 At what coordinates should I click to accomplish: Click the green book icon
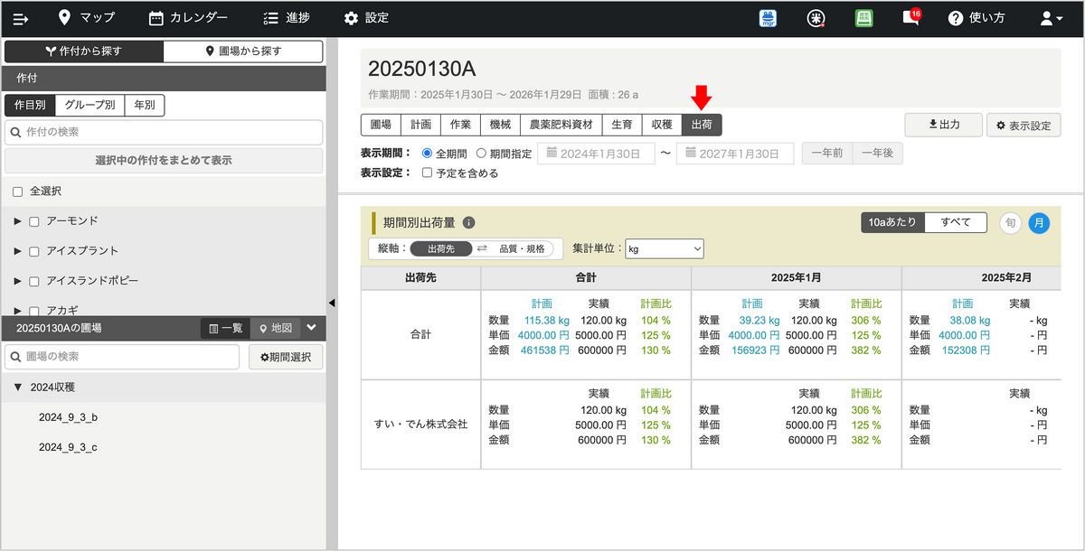coord(863,18)
